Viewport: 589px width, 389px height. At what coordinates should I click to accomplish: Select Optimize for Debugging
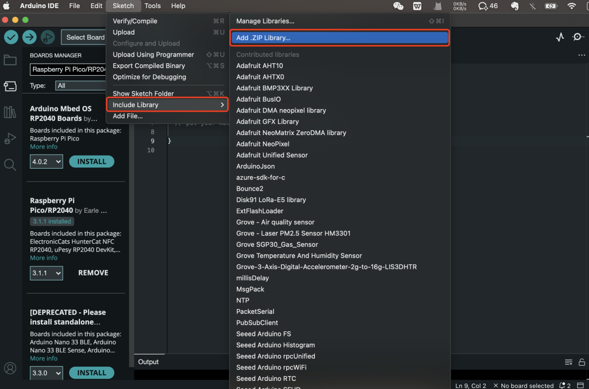point(168,77)
